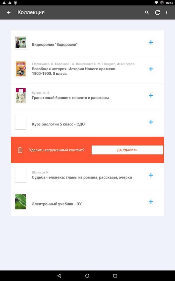Tap plus next to Электронный учебник - ЭУ
The image size is (175, 281).
click(x=151, y=202)
